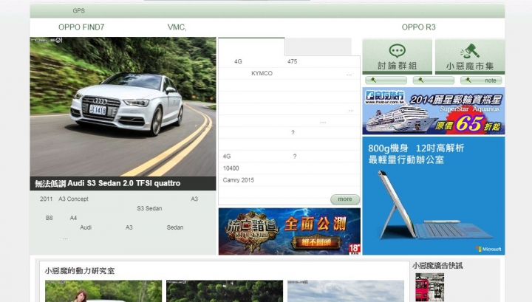Viewport: 532px width, 302px height.
Task: Click the Audi S3 Sedan feature photo
Action: click(x=123, y=107)
